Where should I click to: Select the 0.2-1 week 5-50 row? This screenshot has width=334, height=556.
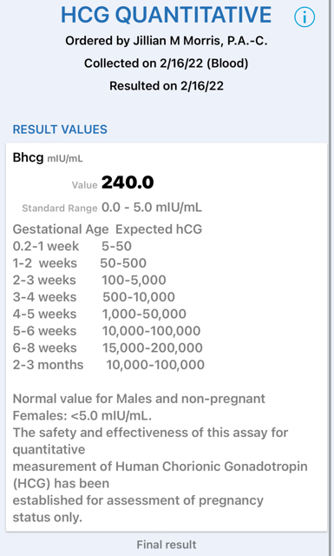tap(72, 246)
